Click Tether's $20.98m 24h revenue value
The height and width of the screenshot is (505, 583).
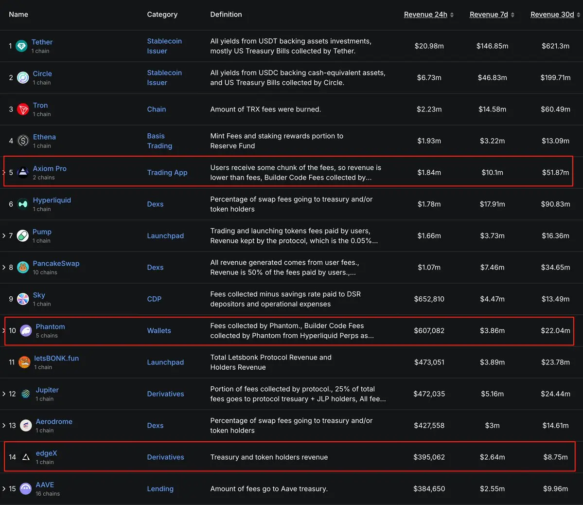(429, 46)
